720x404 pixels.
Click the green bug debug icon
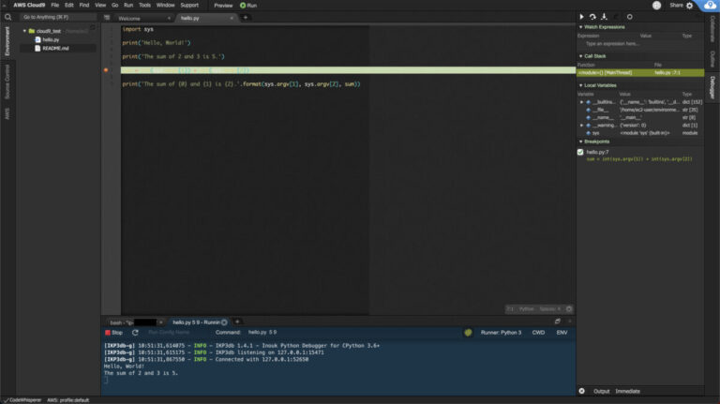[468, 332]
